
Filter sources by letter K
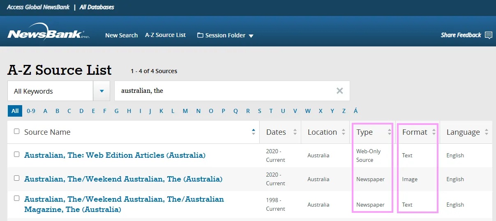coord(161,111)
